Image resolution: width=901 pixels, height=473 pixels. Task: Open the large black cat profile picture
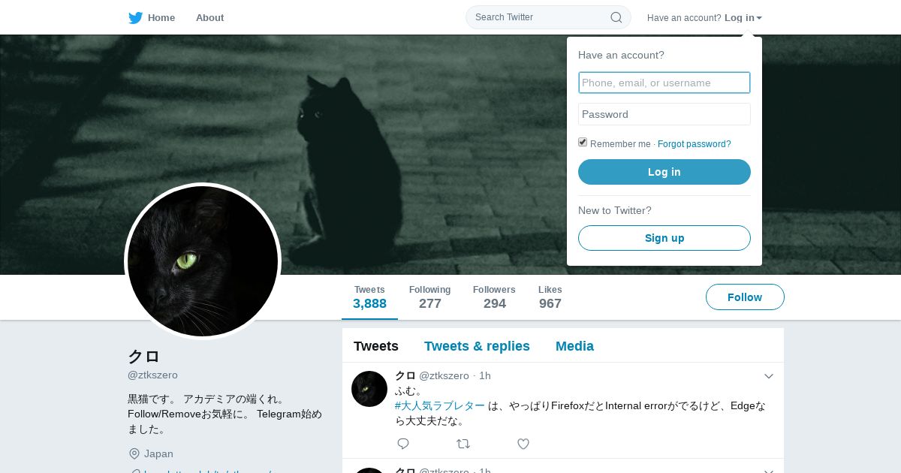tap(203, 261)
